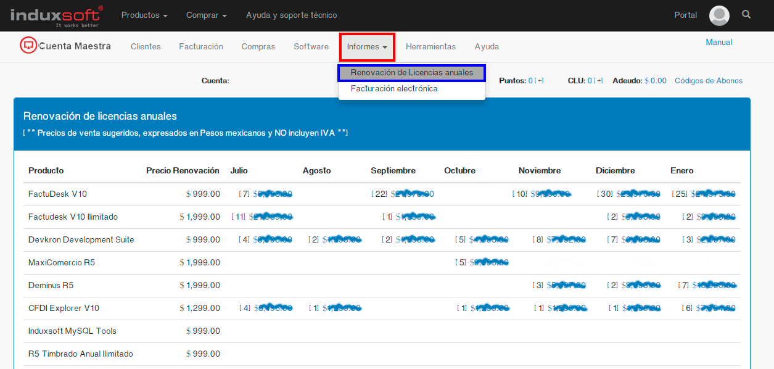Select Renovación de Licencias anuales menu entry
Viewport: 774px width, 369px height.
(x=412, y=73)
